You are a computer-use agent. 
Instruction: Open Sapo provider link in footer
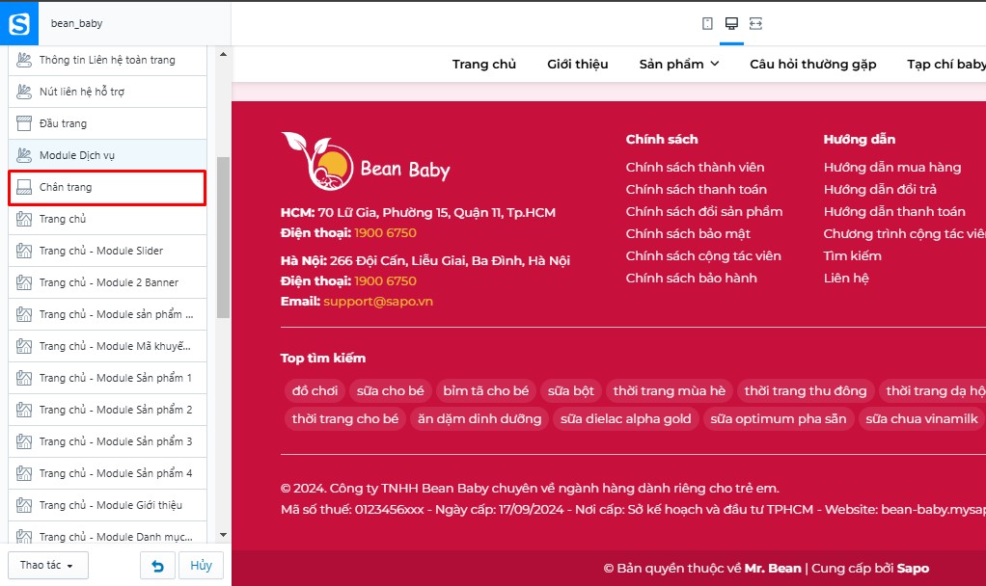tap(913, 569)
